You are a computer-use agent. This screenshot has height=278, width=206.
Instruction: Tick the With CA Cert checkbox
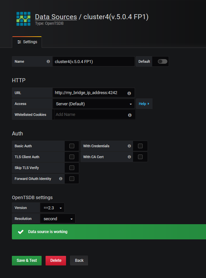(x=140, y=157)
